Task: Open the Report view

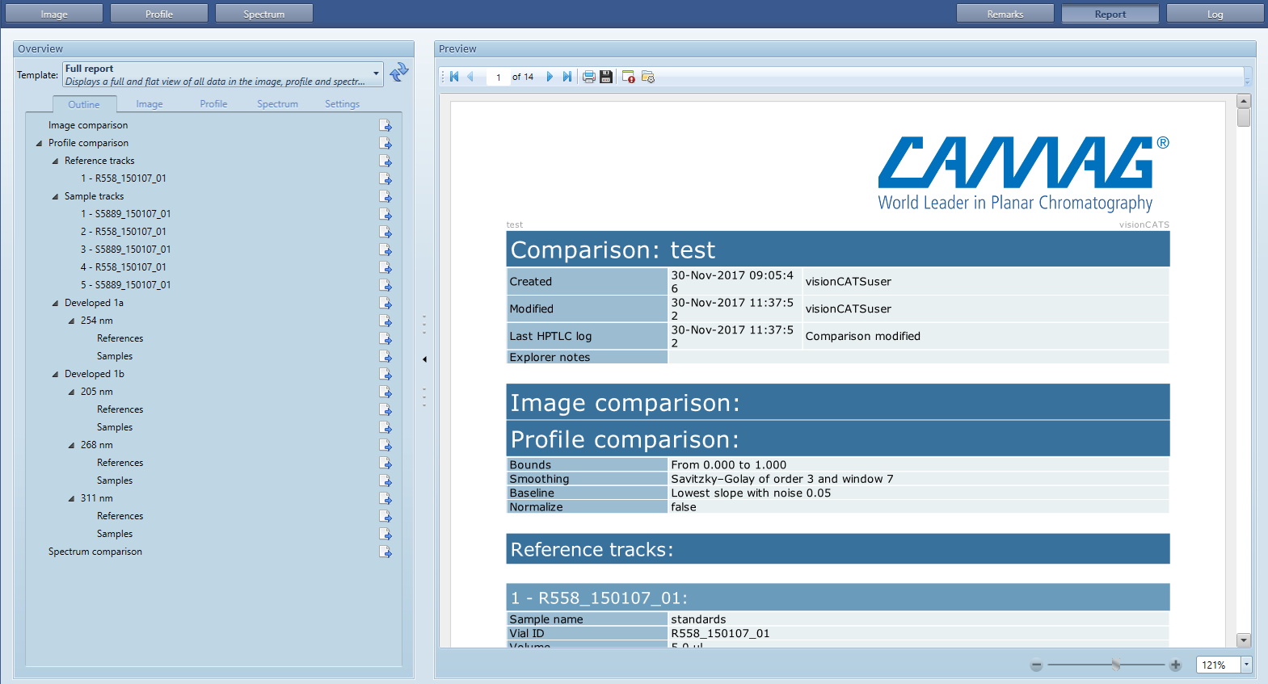Action: coord(1110,14)
